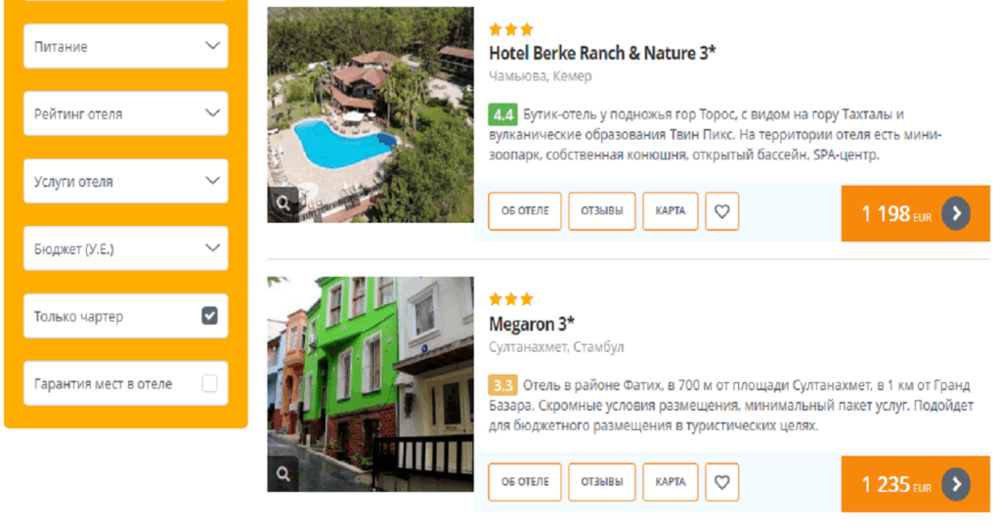Open the 1 198 EUR offer arrow
Screen dimensions: 1001x527
point(956,213)
